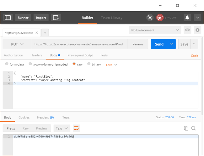Click inside the request body editor blank area

point(105,97)
